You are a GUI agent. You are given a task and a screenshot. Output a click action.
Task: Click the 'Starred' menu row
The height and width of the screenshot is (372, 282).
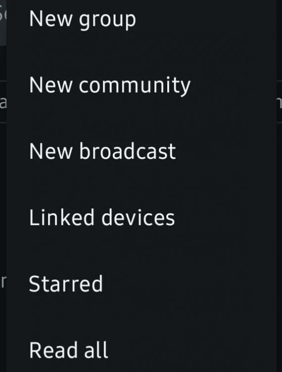click(x=141, y=284)
